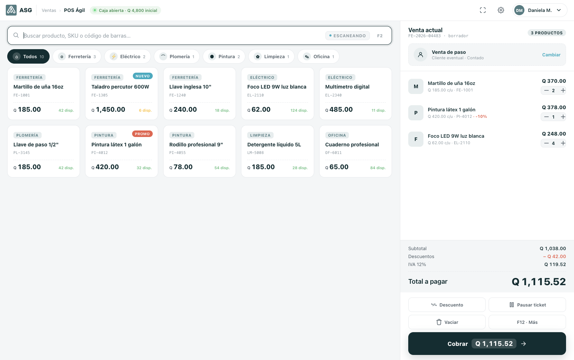
Task: Click Cambiar to change customer
Action: [x=551, y=55]
